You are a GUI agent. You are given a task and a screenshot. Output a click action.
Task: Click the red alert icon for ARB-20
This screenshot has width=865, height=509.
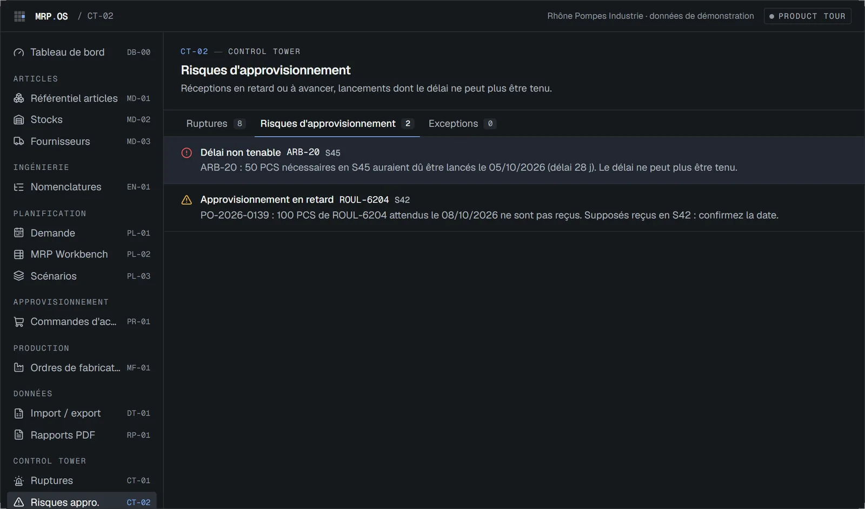tap(187, 153)
